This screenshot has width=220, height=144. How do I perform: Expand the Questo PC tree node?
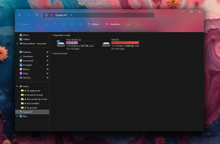[x=17, y=112]
